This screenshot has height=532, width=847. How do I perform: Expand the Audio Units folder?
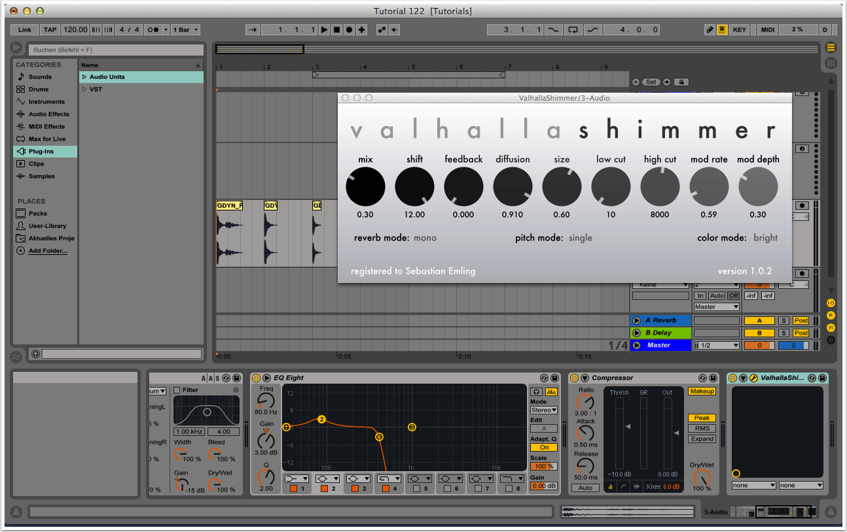click(84, 77)
